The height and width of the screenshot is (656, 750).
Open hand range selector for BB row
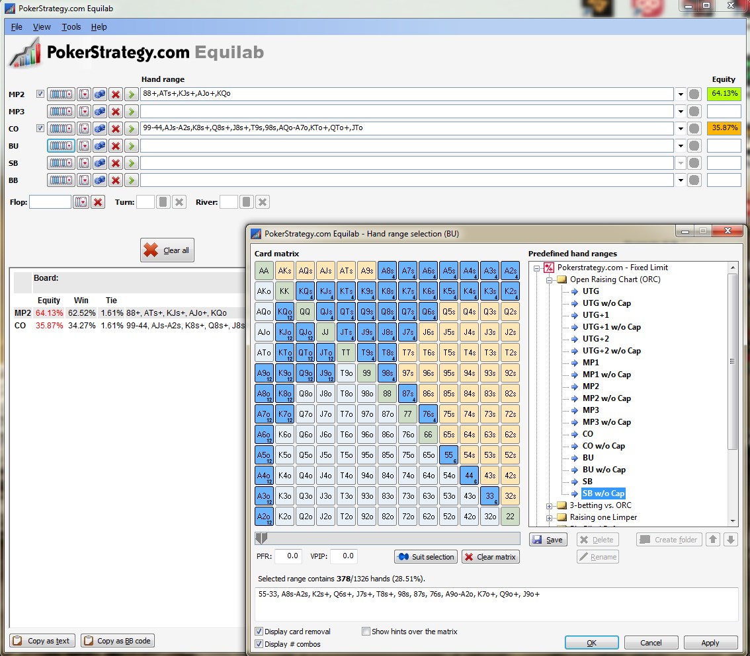[x=61, y=180]
